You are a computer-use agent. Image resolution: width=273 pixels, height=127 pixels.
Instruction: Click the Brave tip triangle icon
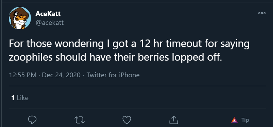pyautogui.click(x=234, y=120)
